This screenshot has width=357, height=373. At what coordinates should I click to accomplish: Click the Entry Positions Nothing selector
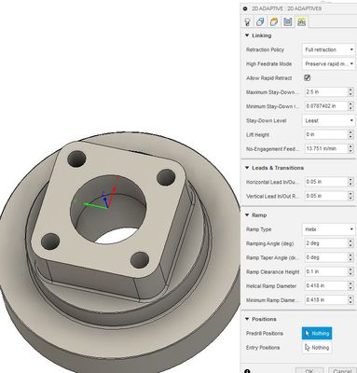(x=317, y=348)
